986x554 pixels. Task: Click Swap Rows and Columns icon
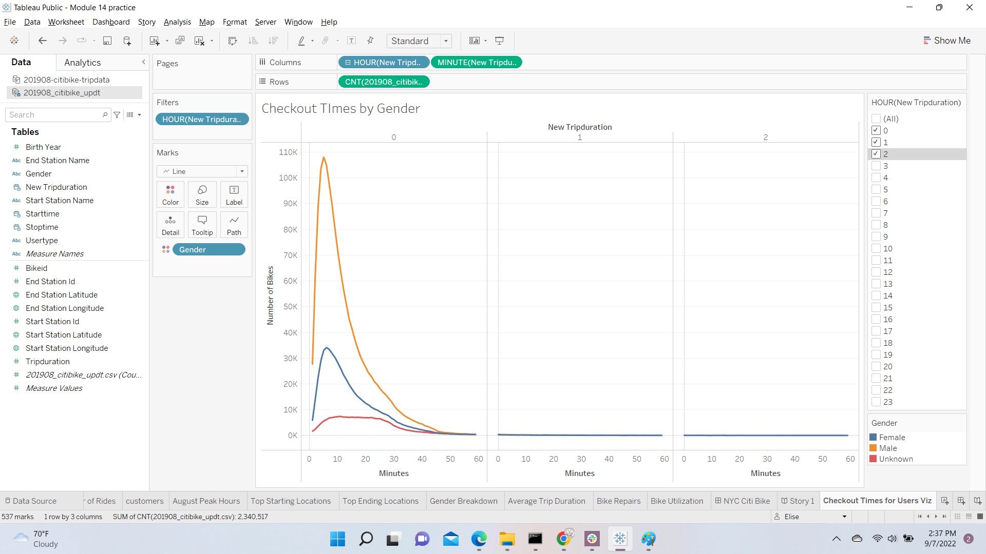click(x=233, y=41)
